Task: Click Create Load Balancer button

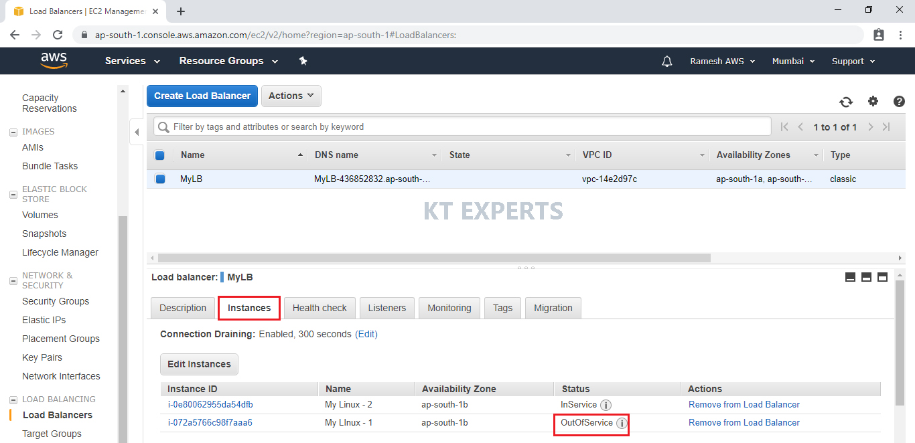Action: (202, 96)
